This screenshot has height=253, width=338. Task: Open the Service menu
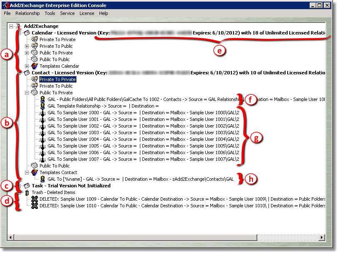click(67, 13)
